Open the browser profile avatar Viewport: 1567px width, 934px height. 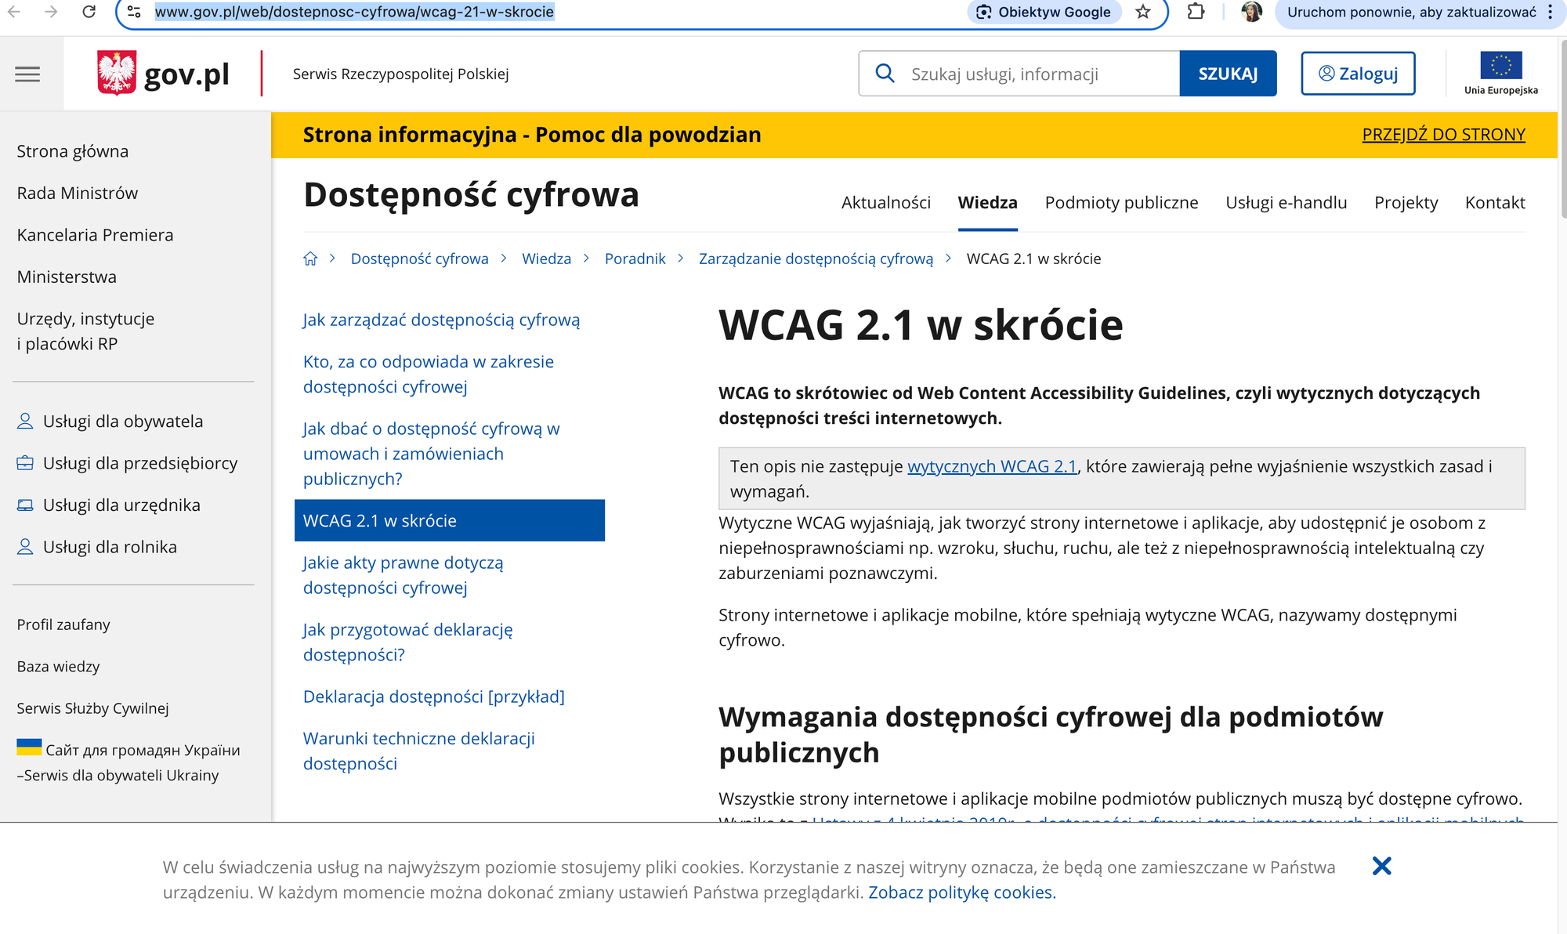click(x=1252, y=12)
